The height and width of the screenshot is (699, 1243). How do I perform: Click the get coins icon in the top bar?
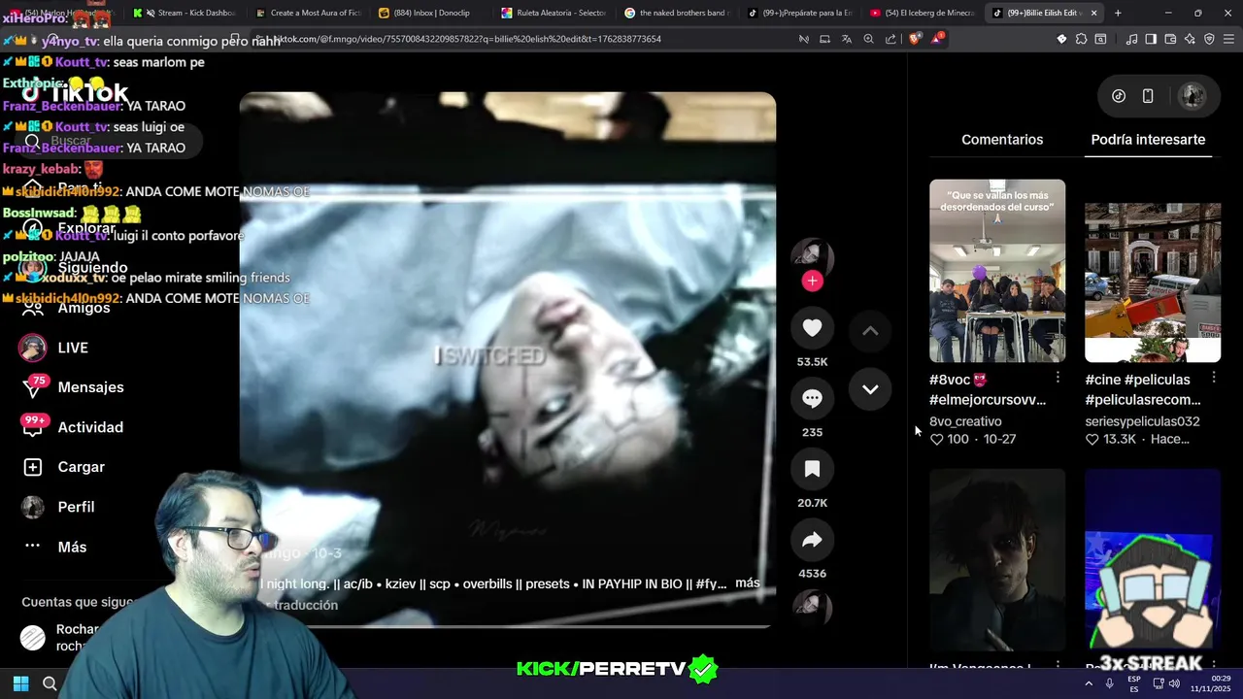tap(1119, 96)
